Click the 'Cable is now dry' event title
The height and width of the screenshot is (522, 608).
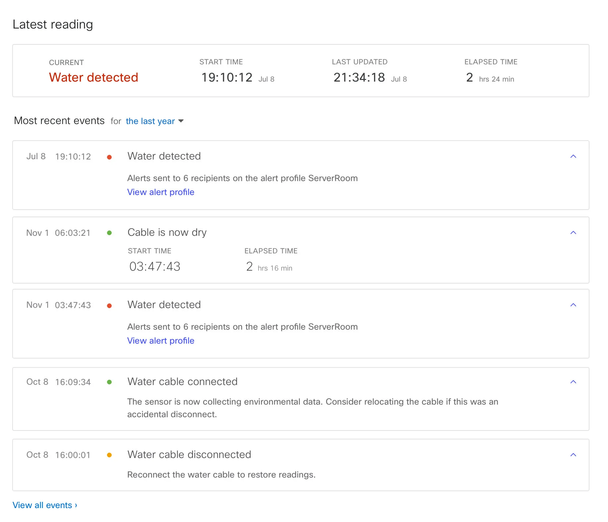167,232
